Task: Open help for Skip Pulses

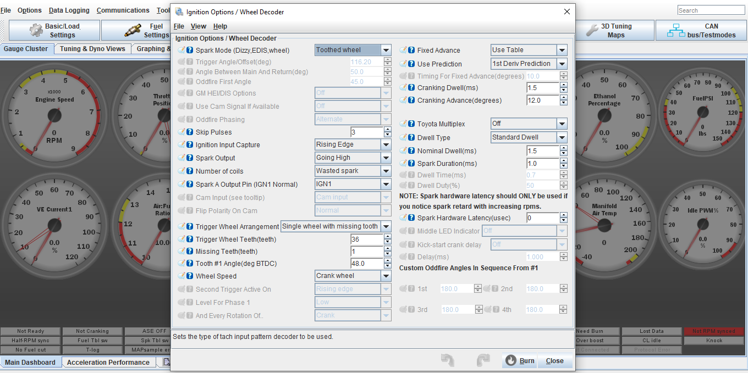Action: [190, 132]
